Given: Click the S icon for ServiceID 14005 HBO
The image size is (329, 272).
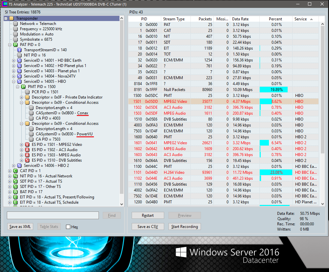Looking at the screenshot, I should click(19, 81).
